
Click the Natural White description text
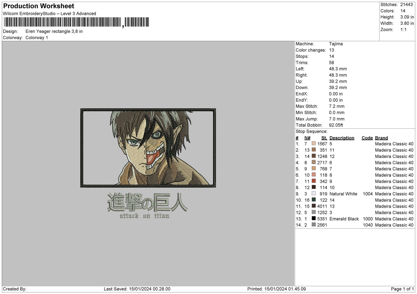[x=343, y=194]
